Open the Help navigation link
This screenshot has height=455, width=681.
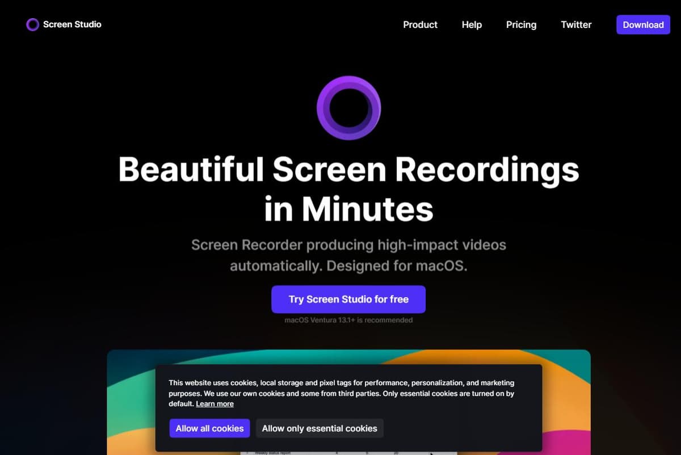click(472, 24)
